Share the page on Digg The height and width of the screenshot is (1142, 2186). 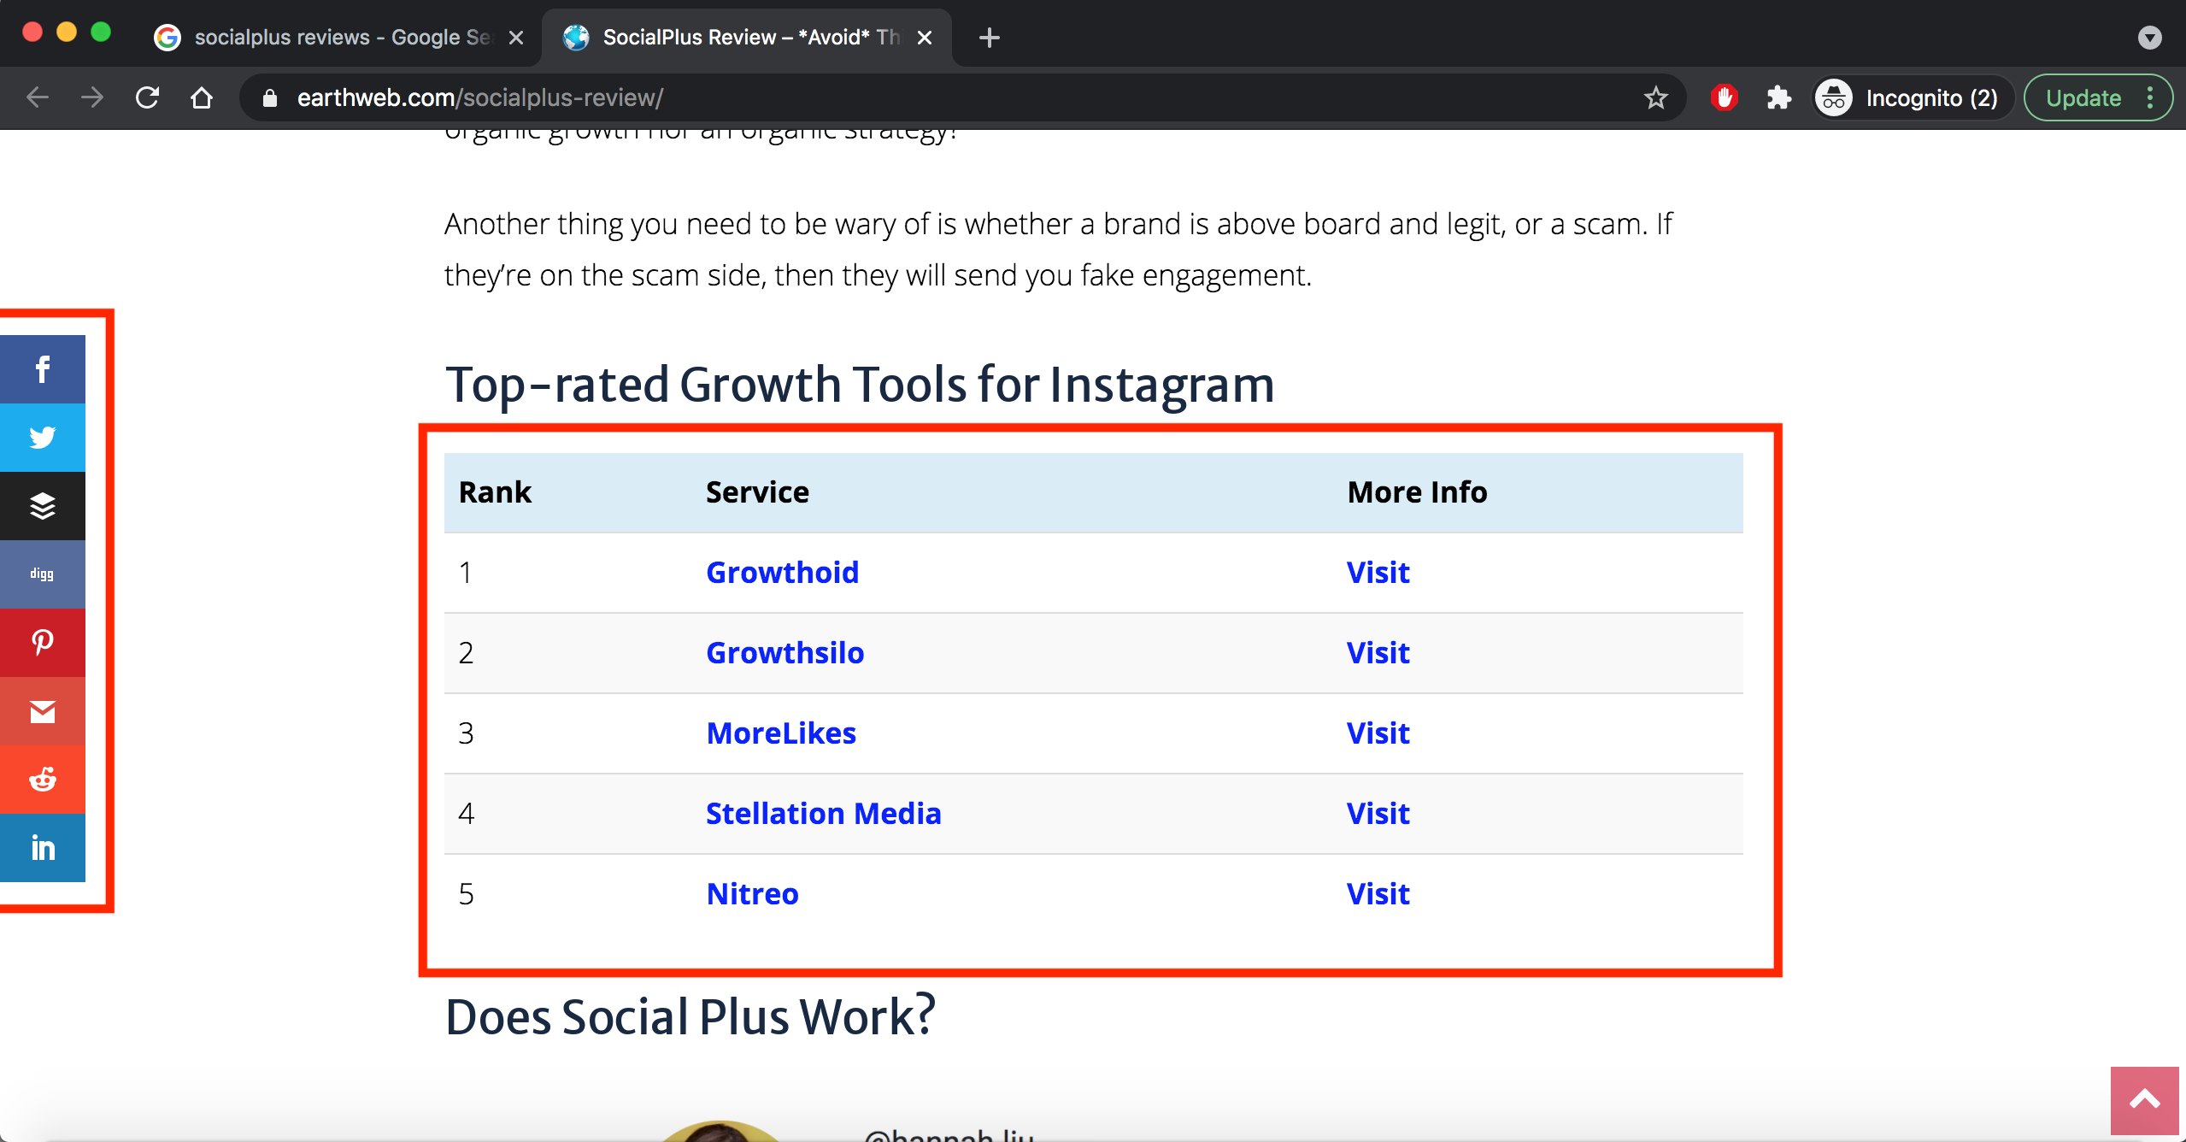tap(43, 574)
